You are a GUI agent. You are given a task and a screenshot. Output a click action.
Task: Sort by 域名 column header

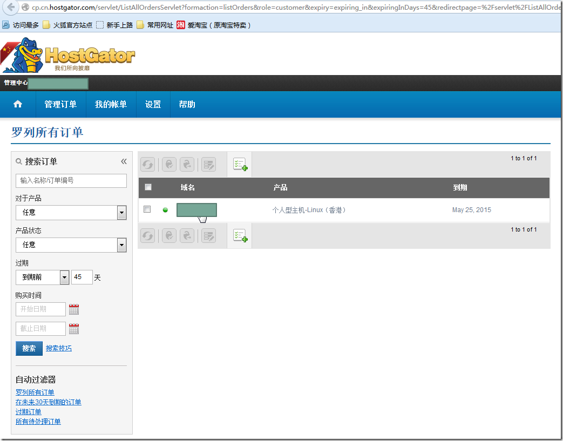(187, 187)
